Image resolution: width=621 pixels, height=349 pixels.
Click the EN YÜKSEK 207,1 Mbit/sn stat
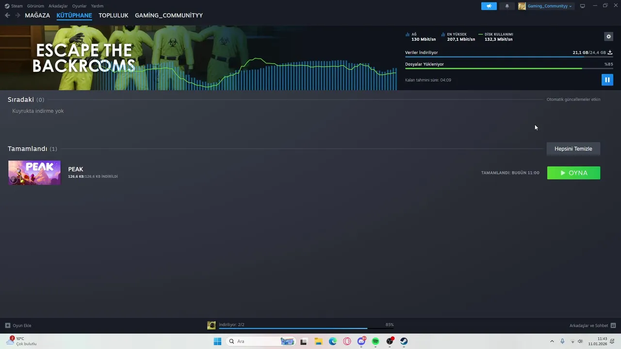(458, 37)
